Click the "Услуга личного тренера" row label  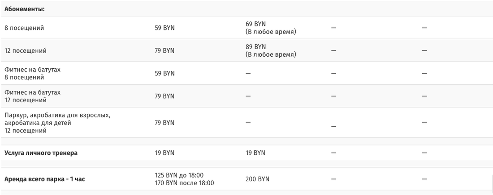click(41, 153)
